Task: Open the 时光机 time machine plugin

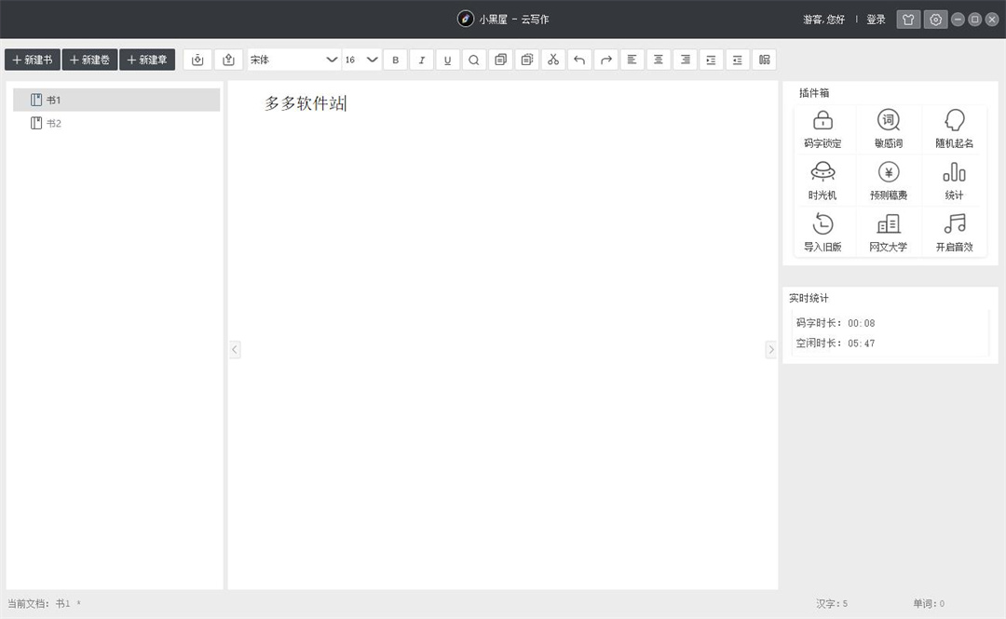Action: point(822,181)
